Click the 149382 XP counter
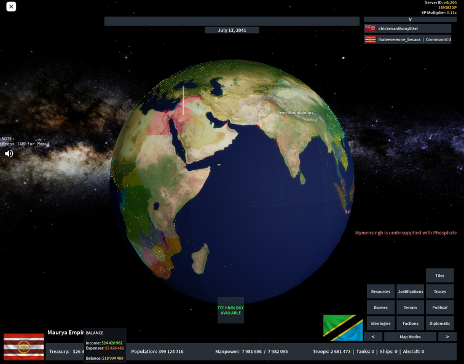464x364 pixels. point(447,8)
